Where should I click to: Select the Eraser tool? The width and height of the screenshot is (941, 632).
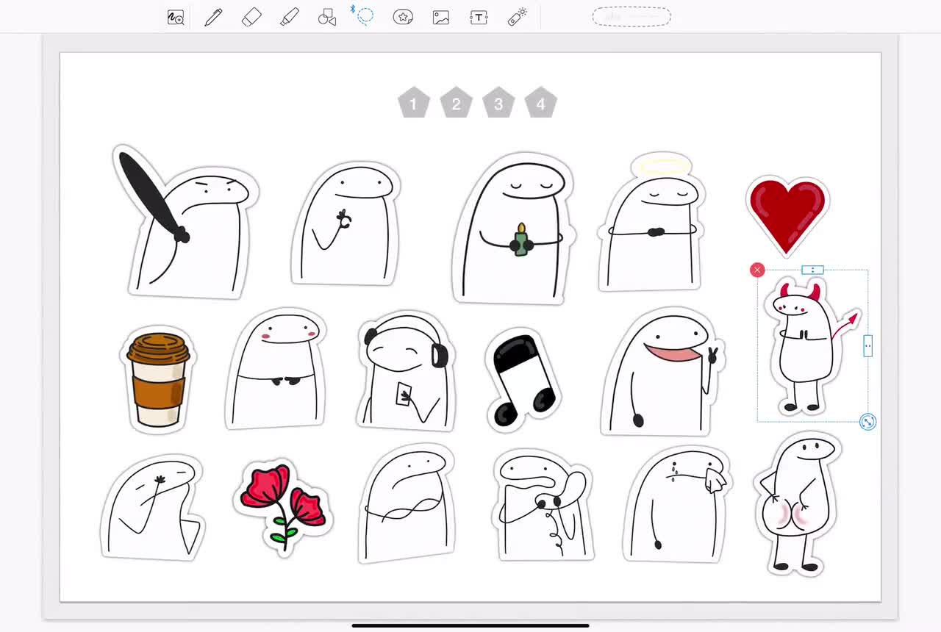point(251,16)
